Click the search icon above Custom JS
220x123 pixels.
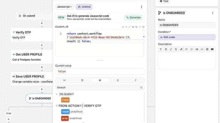click(x=126, y=27)
